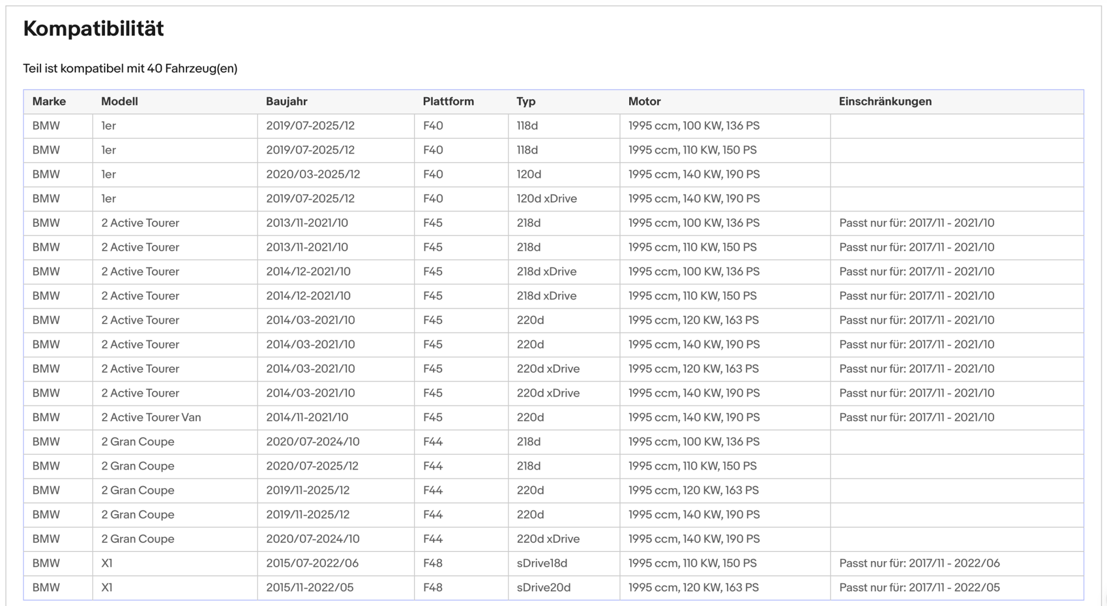This screenshot has height=606, width=1107.
Task: Click the 2014/11-2021/10 Baujahr cell
Action: (x=307, y=418)
